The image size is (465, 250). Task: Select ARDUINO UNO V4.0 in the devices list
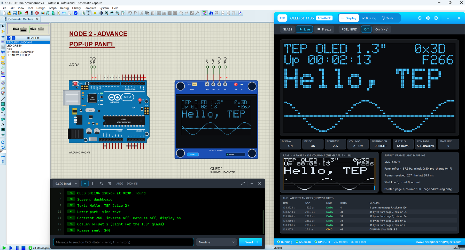(28, 42)
